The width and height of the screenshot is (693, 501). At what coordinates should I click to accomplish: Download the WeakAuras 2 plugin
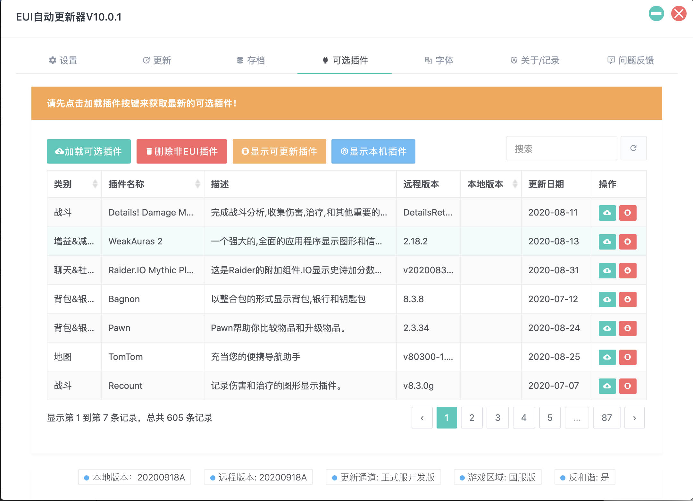pos(607,242)
